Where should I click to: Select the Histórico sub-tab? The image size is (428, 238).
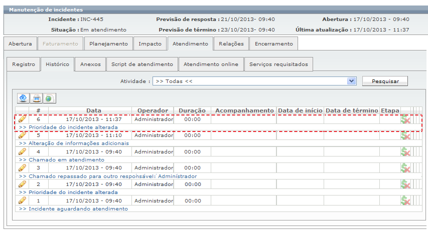click(57, 64)
